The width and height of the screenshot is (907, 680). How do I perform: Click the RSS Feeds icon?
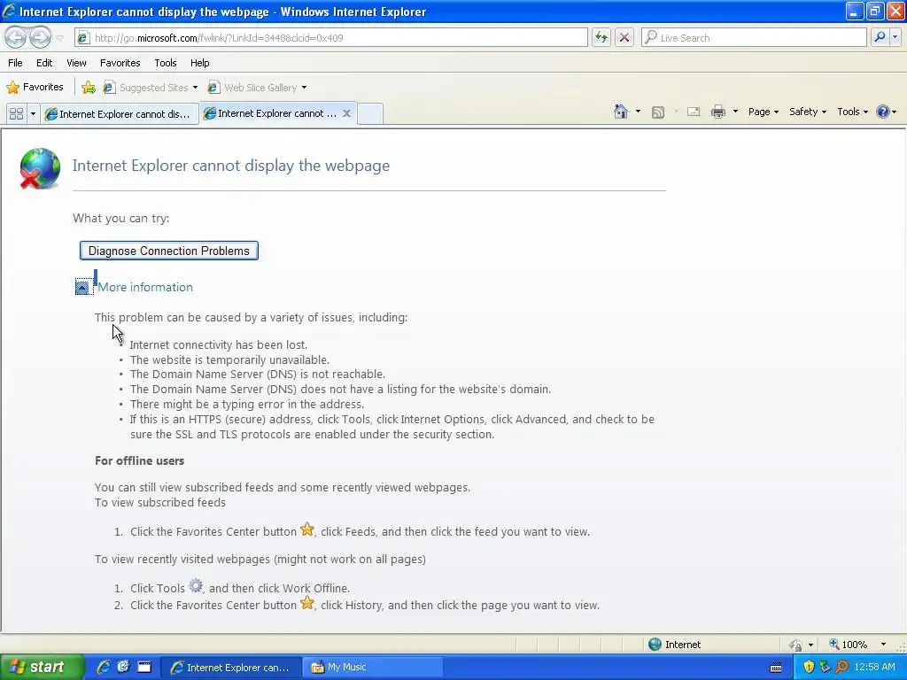pos(658,112)
